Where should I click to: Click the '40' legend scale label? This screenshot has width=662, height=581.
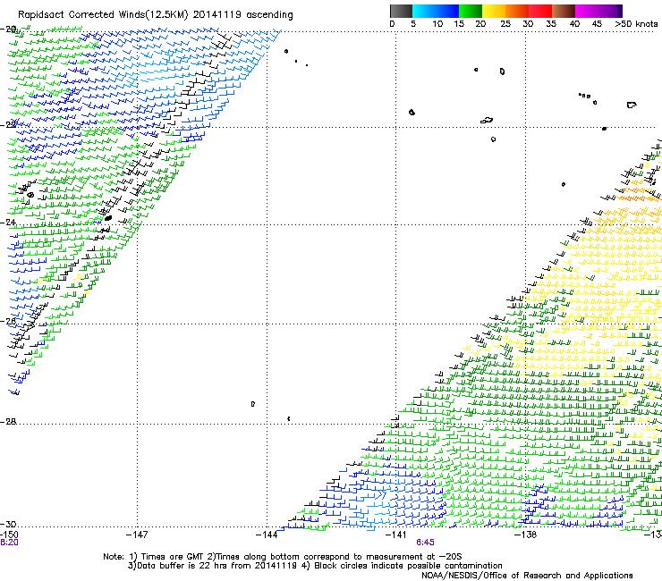[x=574, y=24]
